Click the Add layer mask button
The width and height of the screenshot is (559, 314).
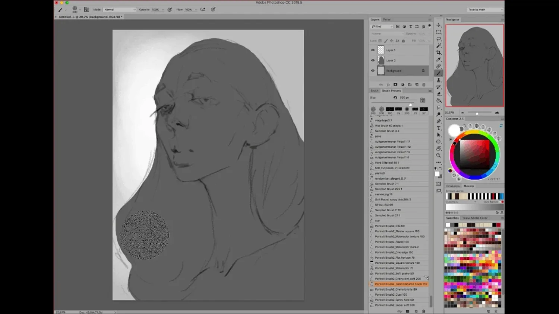[395, 84]
